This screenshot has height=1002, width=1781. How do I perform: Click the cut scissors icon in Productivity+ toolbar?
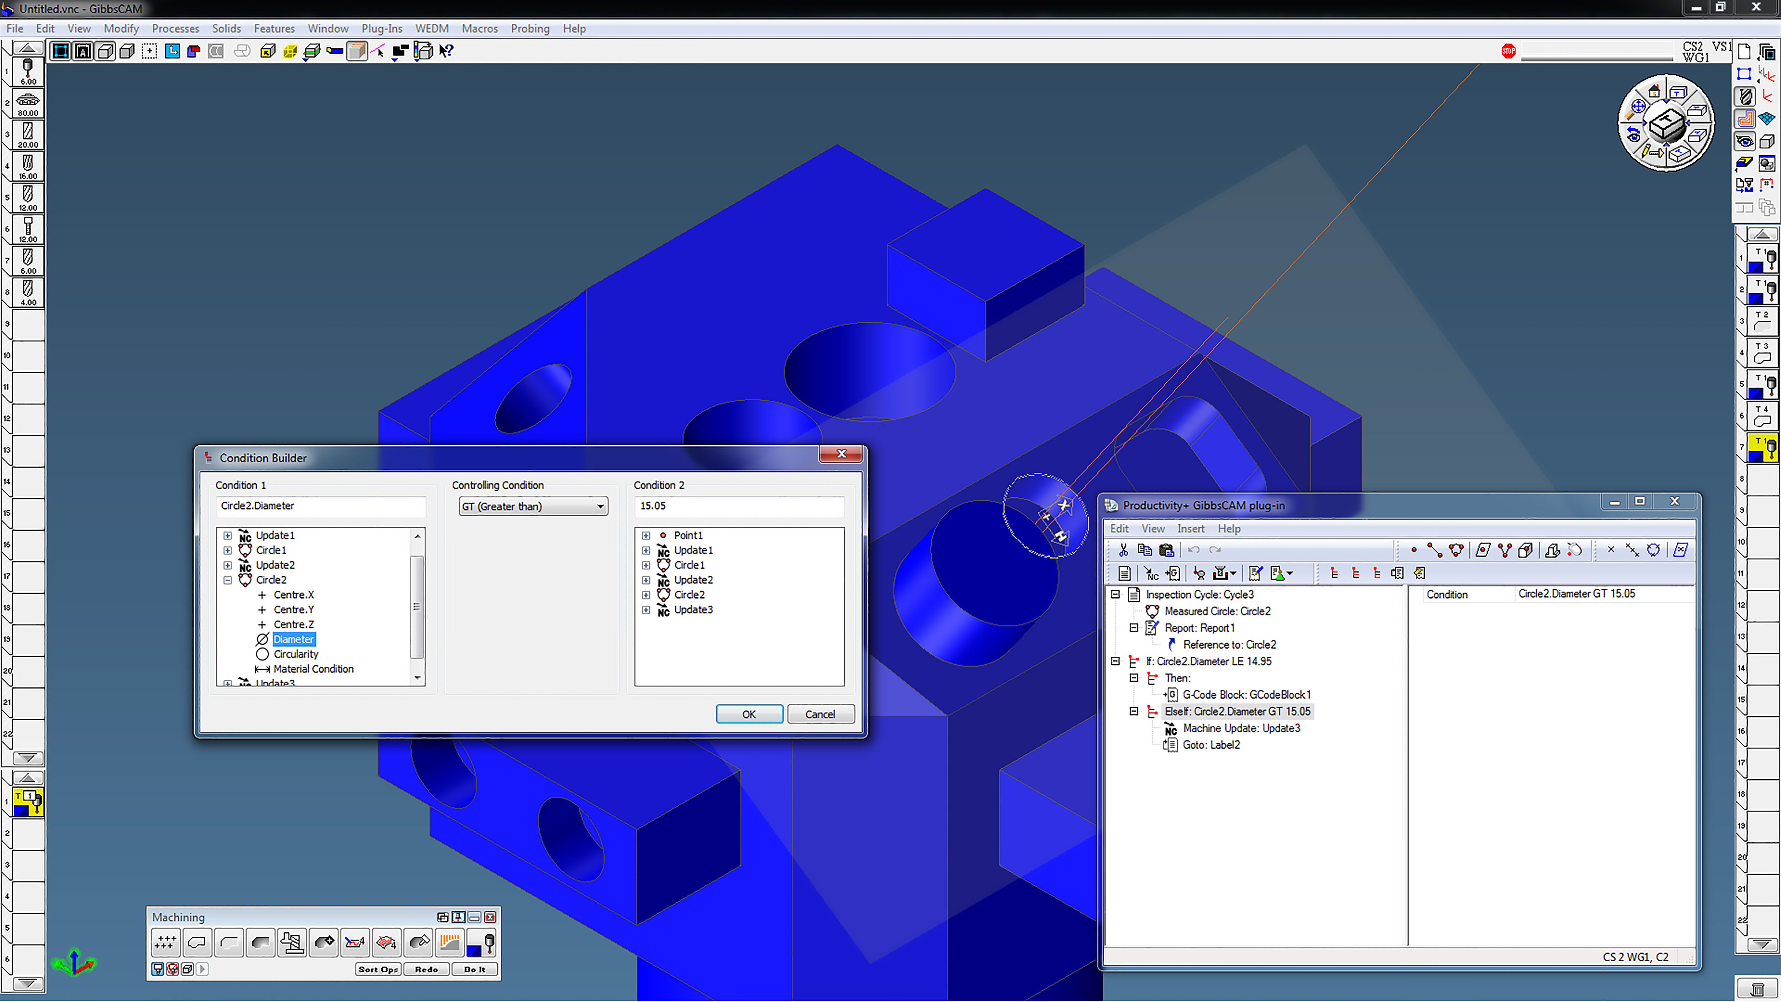pos(1124,550)
